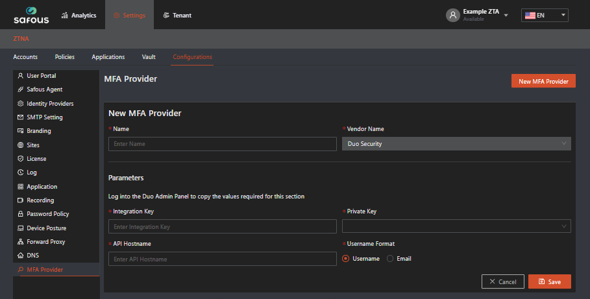This screenshot has height=299, width=590.
Task: Expand the Private Key dropdown
Action: coord(456,226)
